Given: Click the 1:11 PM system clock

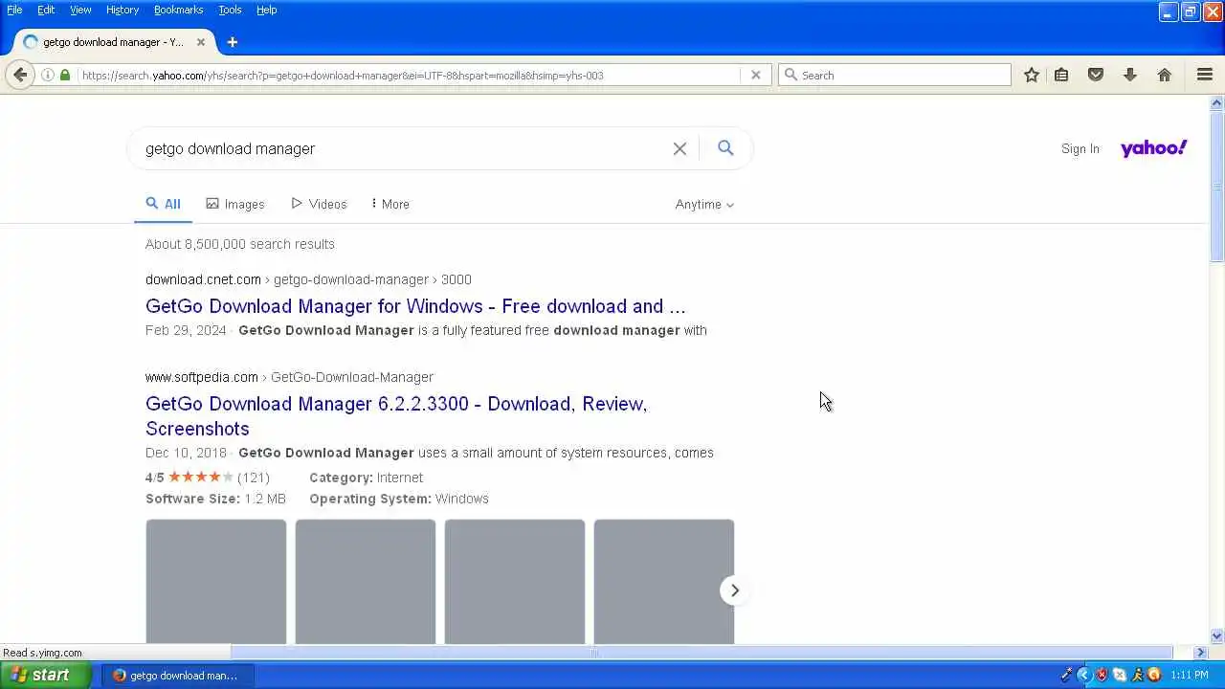Looking at the screenshot, I should click(x=1190, y=675).
